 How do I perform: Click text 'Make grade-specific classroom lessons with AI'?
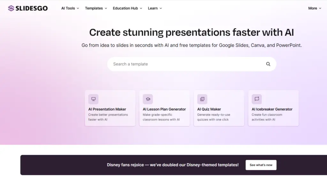[161, 117]
